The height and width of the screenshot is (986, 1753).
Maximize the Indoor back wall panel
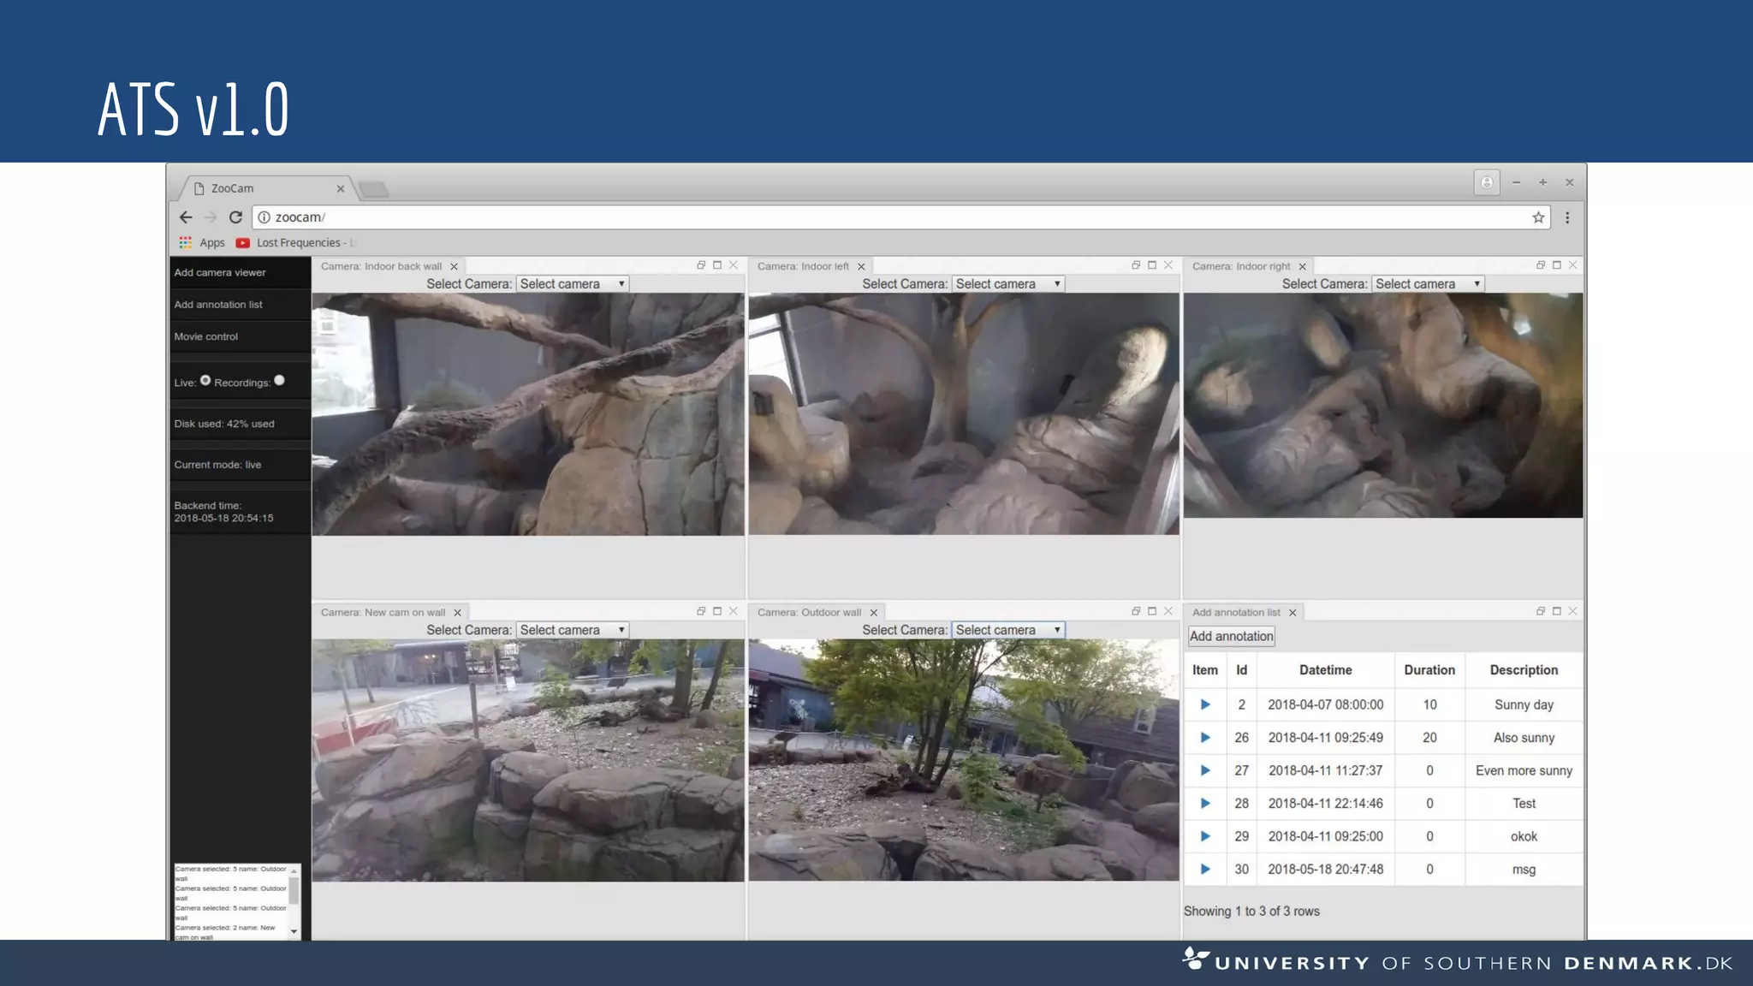pyautogui.click(x=717, y=265)
